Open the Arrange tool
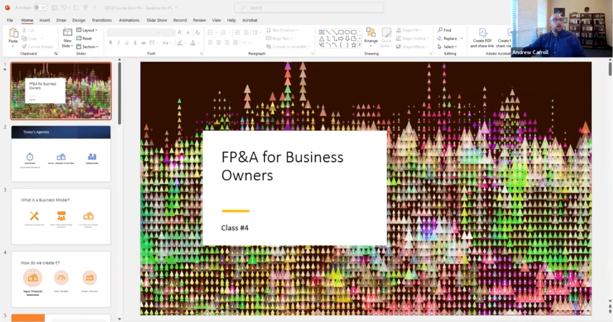The width and height of the screenshot is (613, 322). [370, 35]
